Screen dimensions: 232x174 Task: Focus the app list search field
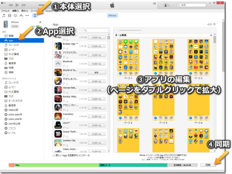pos(96,30)
